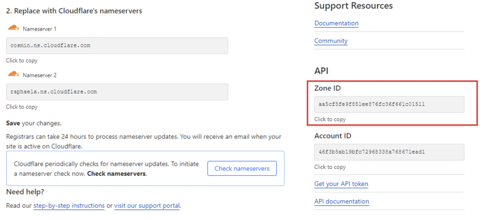Click the Account ID heading
The image size is (483, 220).
[333, 136]
